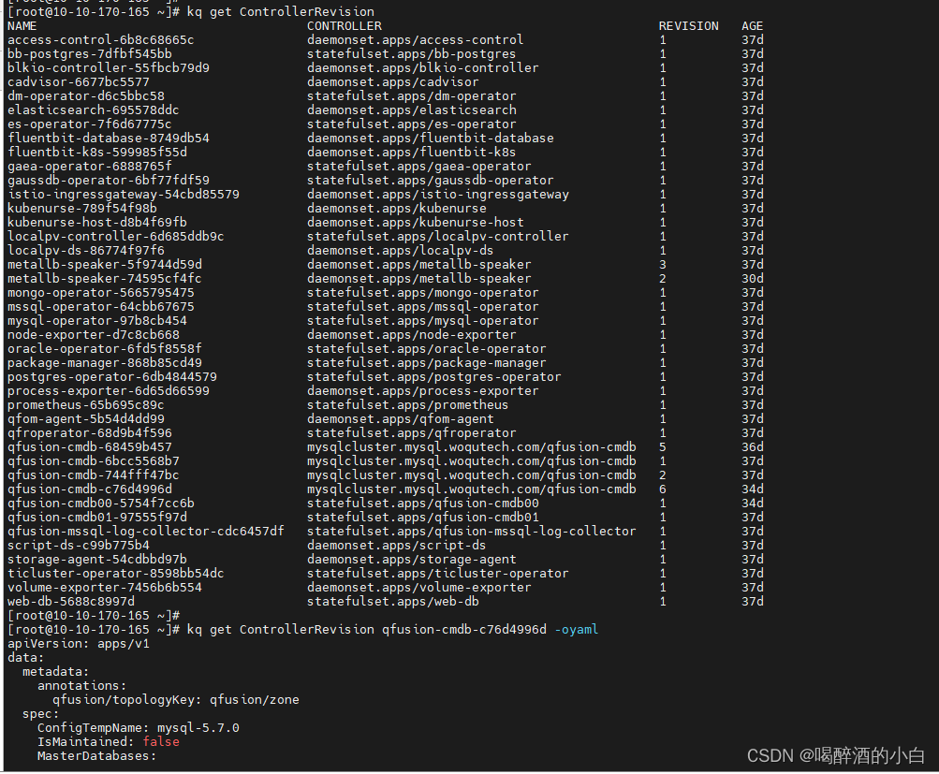This screenshot has height=774, width=939.
Task: Click the red false value
Action: [161, 742]
